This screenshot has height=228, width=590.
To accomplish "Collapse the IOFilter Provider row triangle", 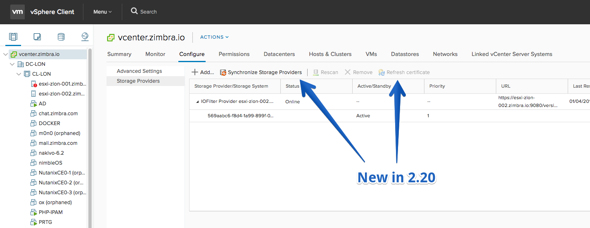I will (197, 101).
